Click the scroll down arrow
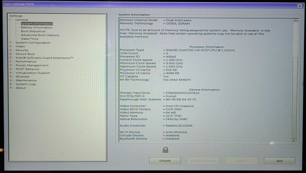 294,140
